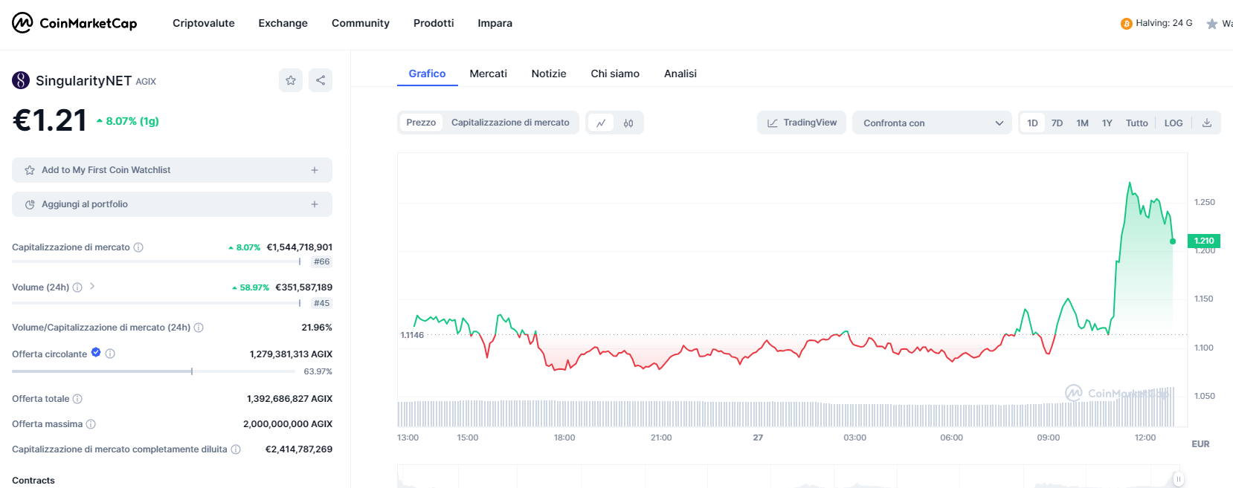Click info icon next to Offerta massima
This screenshot has width=1233, height=488.
click(91, 424)
